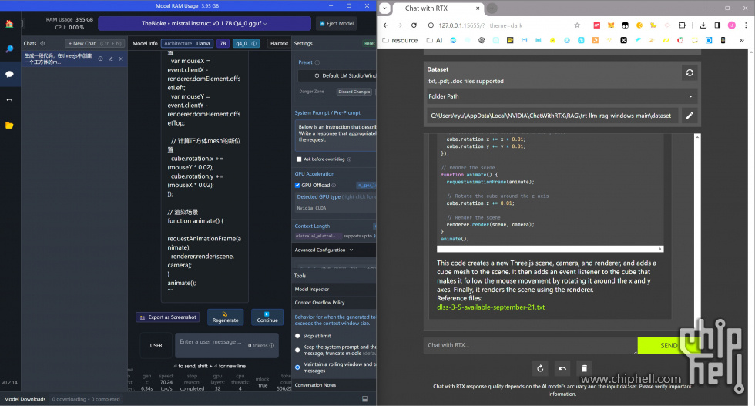Open Chats settings gear icon
The width and height of the screenshot is (755, 406).
pyautogui.click(x=42, y=43)
